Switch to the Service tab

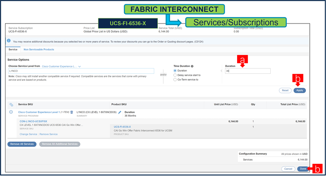tap(13, 50)
